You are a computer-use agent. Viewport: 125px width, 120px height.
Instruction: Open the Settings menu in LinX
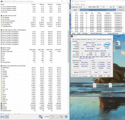(x=77, y=4)
